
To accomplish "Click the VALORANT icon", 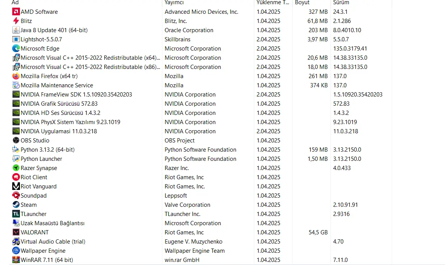I will 16,232.
